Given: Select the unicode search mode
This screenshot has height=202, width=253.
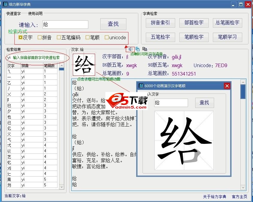Looking at the screenshot, I should click(115, 37).
